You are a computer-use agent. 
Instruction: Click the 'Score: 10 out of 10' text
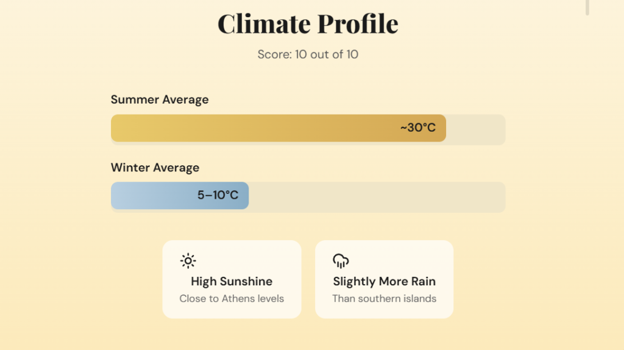(x=308, y=54)
